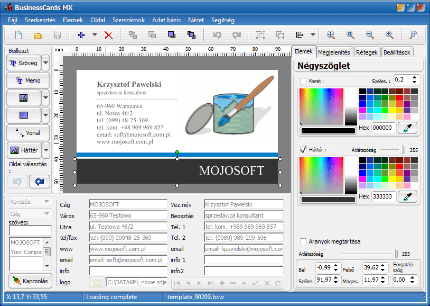Image resolution: width=430 pixels, height=306 pixels.
Task: Click the Memo insert button
Action: [28, 80]
